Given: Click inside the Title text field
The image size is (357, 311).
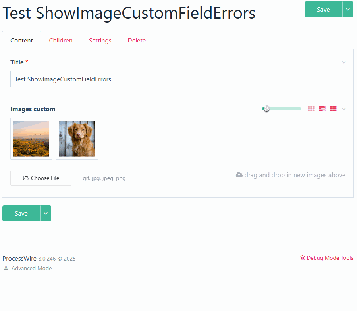Looking at the screenshot, I should pyautogui.click(x=178, y=79).
